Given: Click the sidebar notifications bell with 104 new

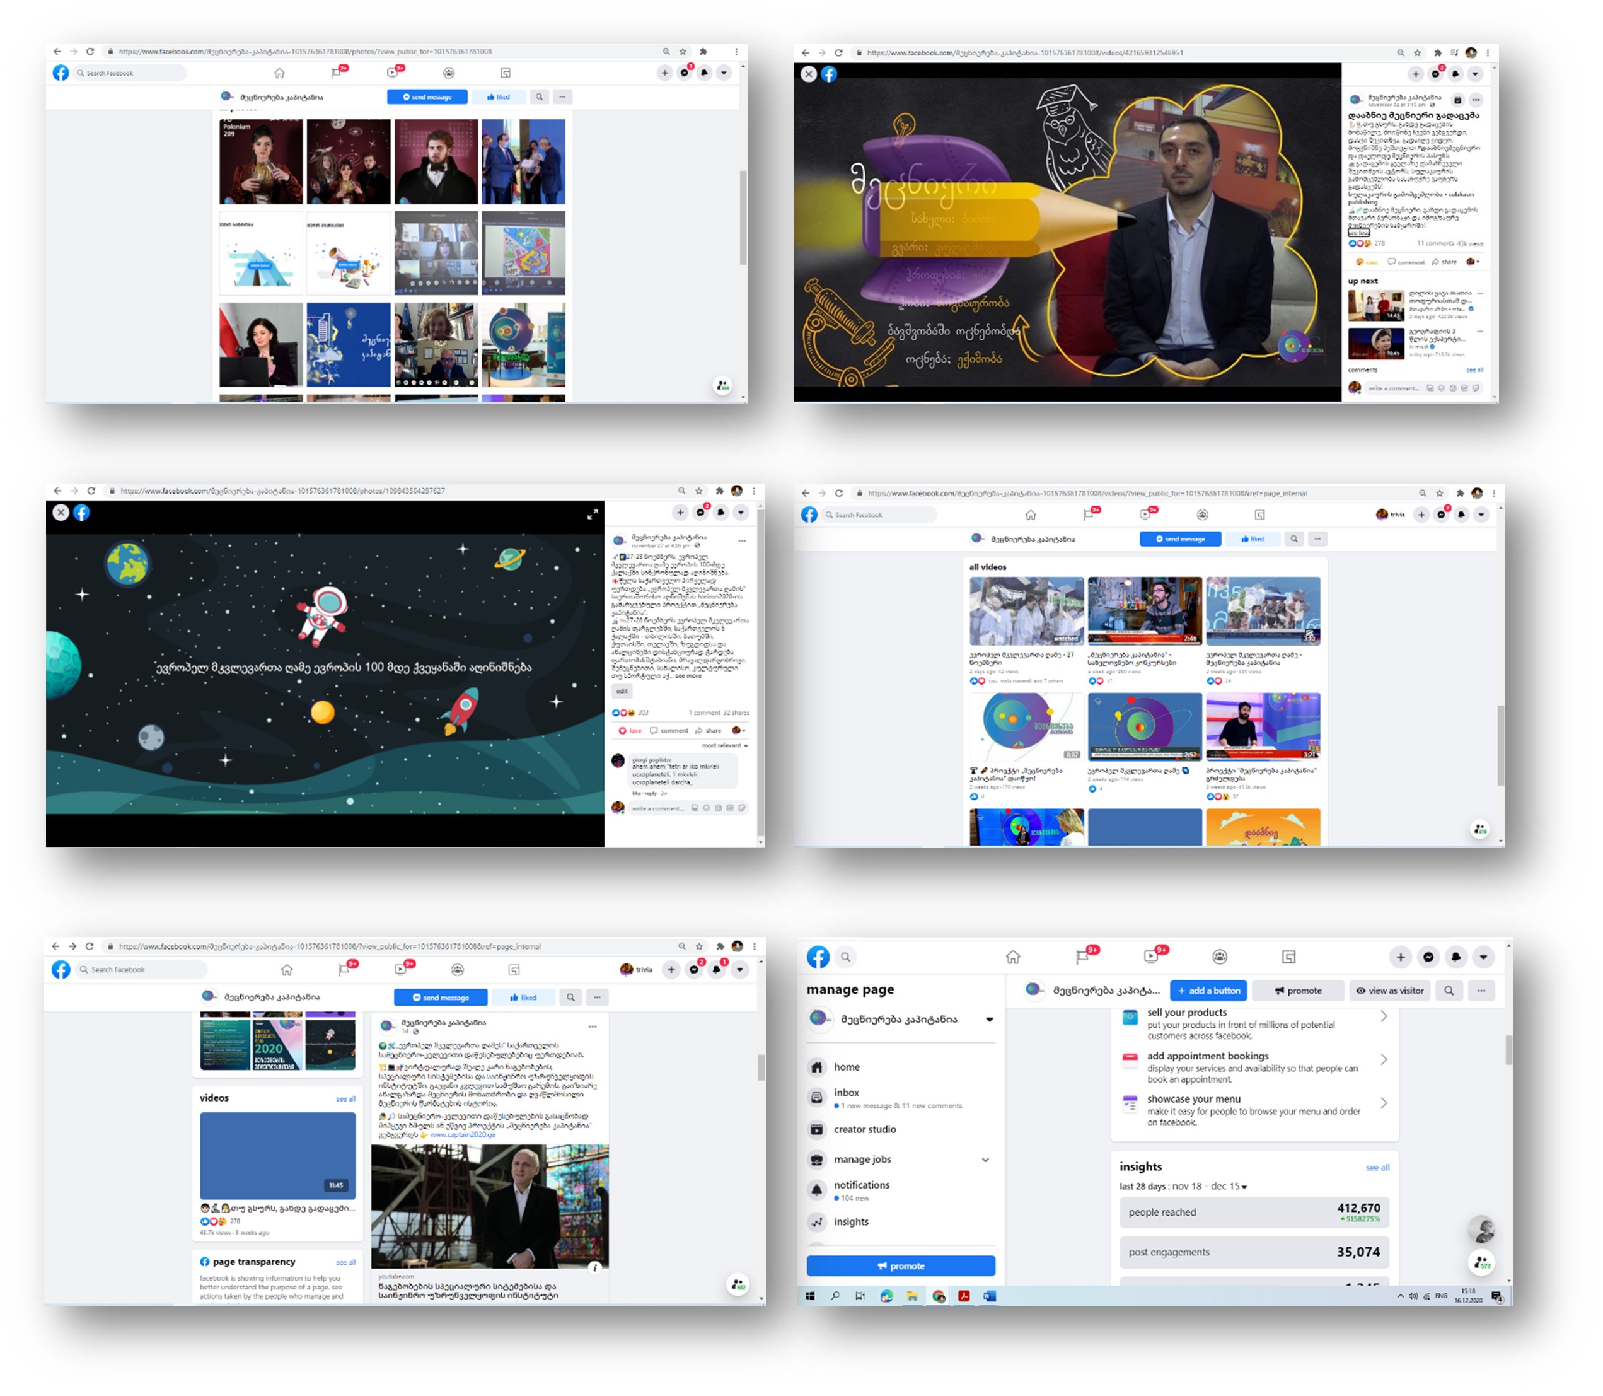Looking at the screenshot, I should tap(816, 1190).
